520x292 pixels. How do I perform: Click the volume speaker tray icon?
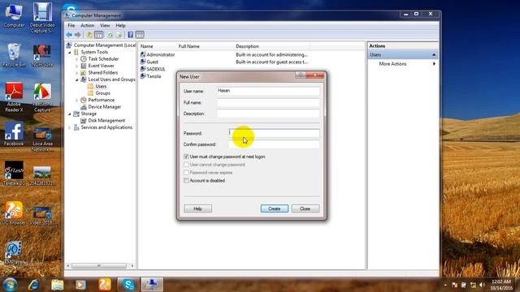[x=482, y=285]
